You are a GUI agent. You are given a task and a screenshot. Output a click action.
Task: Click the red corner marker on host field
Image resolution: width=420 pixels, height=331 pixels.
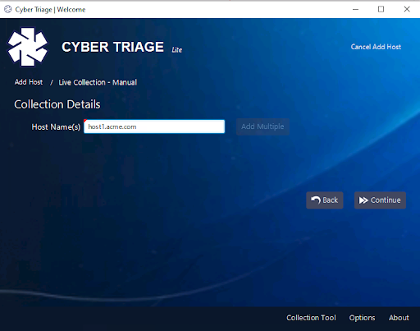click(x=85, y=121)
